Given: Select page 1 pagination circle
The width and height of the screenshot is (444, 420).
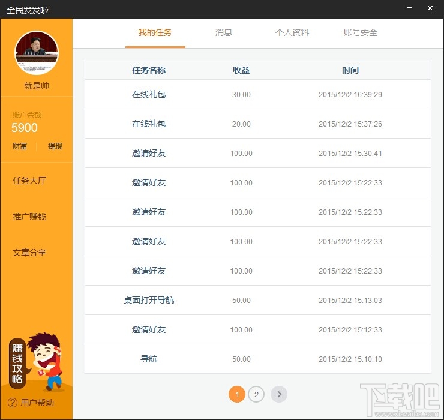Looking at the screenshot, I should point(237,394).
